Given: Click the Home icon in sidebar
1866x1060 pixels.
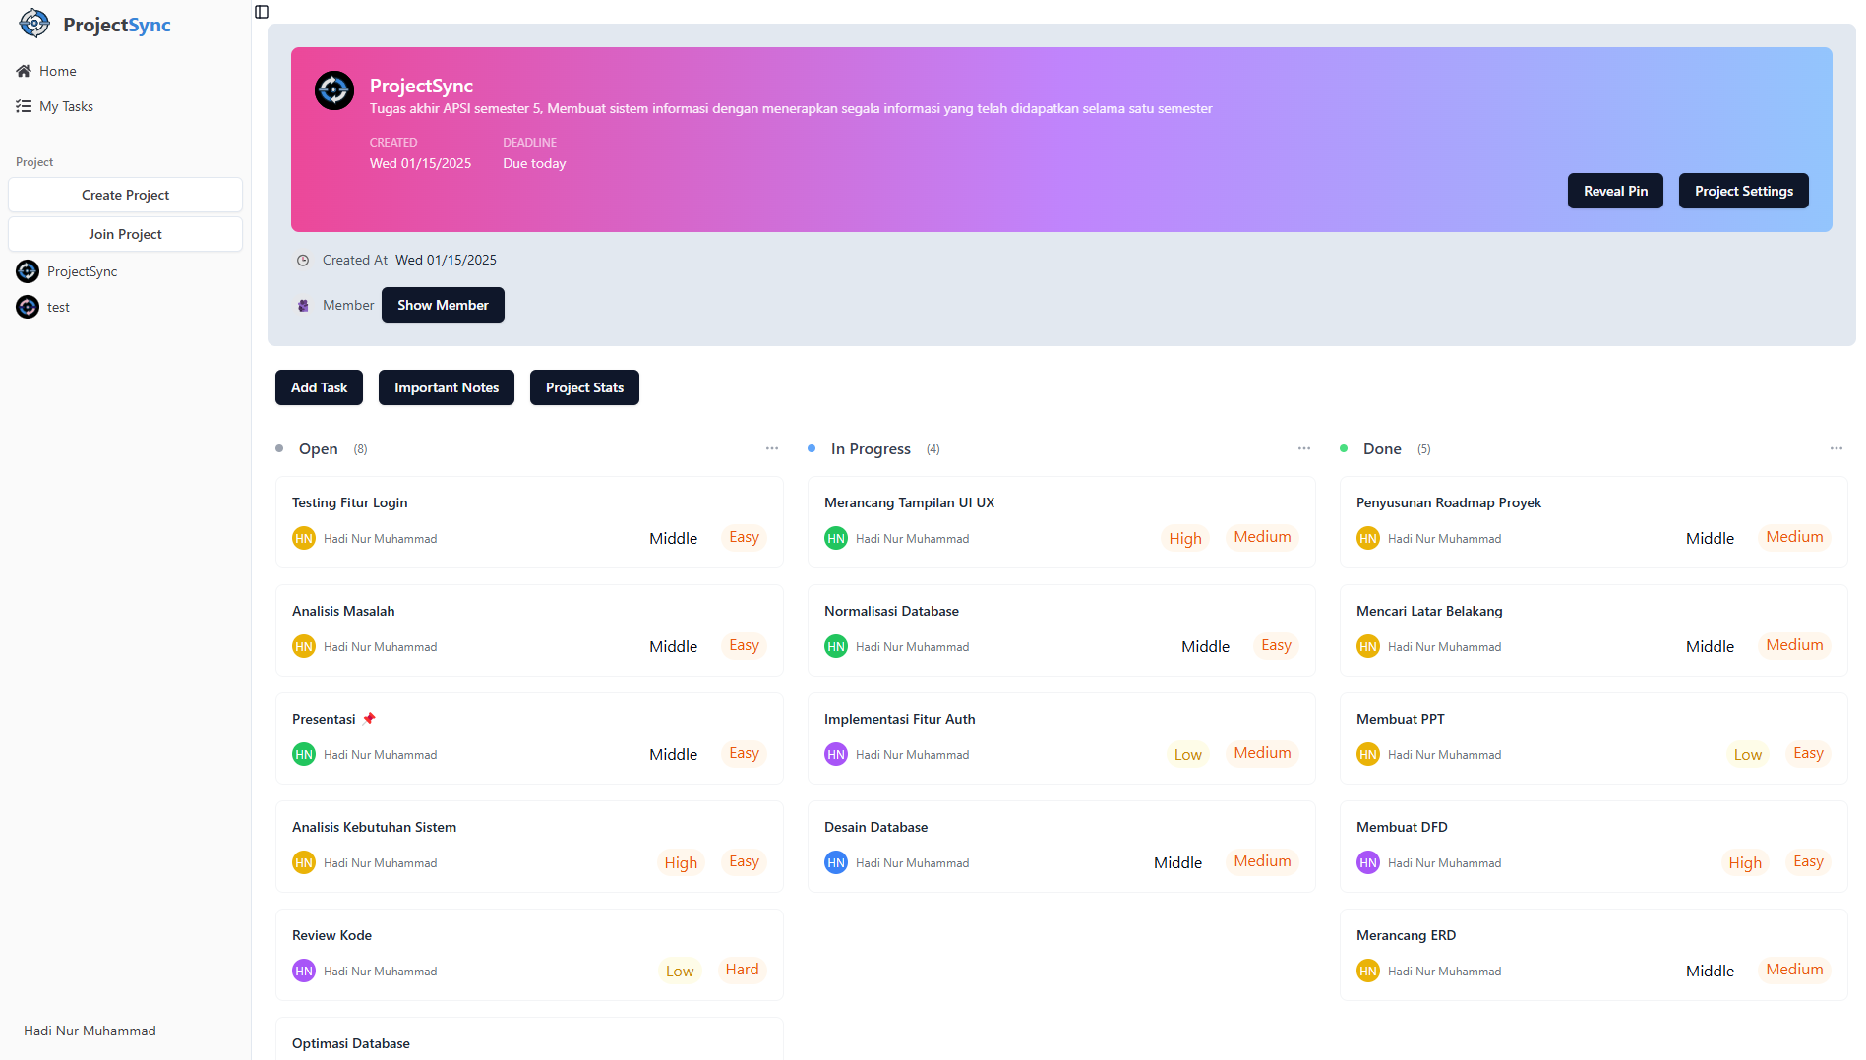Looking at the screenshot, I should [24, 71].
